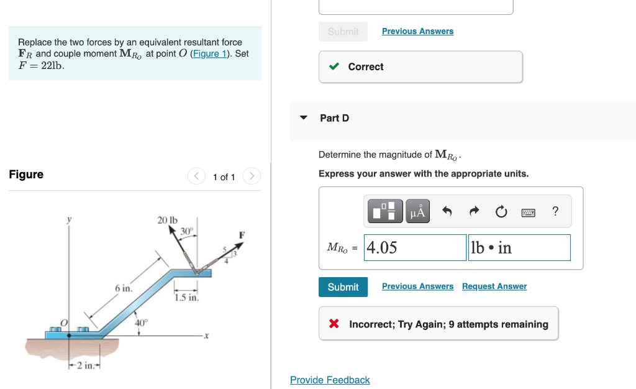This screenshot has height=389, width=636.
Task: Collapse the Part D section triangle
Action: 302,118
